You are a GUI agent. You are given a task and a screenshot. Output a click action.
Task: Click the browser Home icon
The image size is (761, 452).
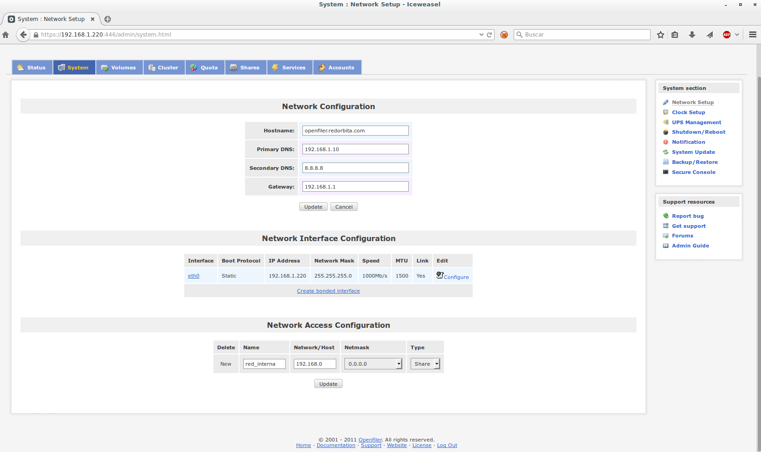(6, 35)
